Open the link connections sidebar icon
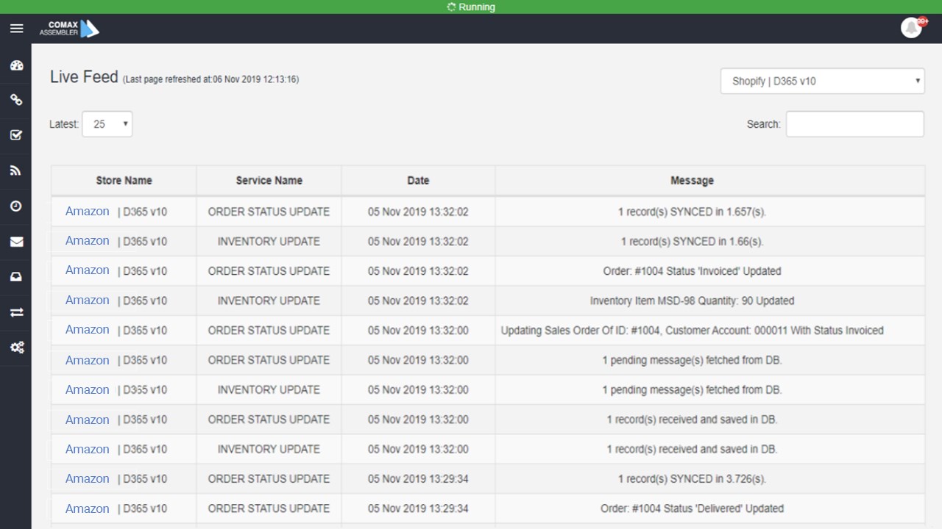 click(16, 100)
